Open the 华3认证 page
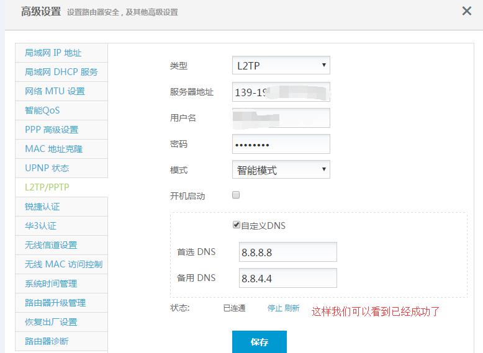The image size is (483, 353). click(61, 226)
